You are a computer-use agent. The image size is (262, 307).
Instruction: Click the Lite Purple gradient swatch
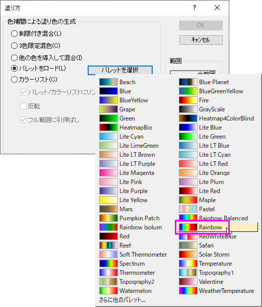point(108,191)
